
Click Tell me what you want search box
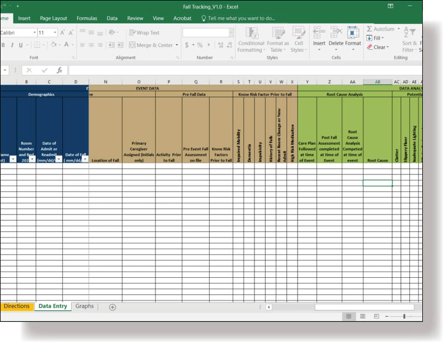click(238, 18)
